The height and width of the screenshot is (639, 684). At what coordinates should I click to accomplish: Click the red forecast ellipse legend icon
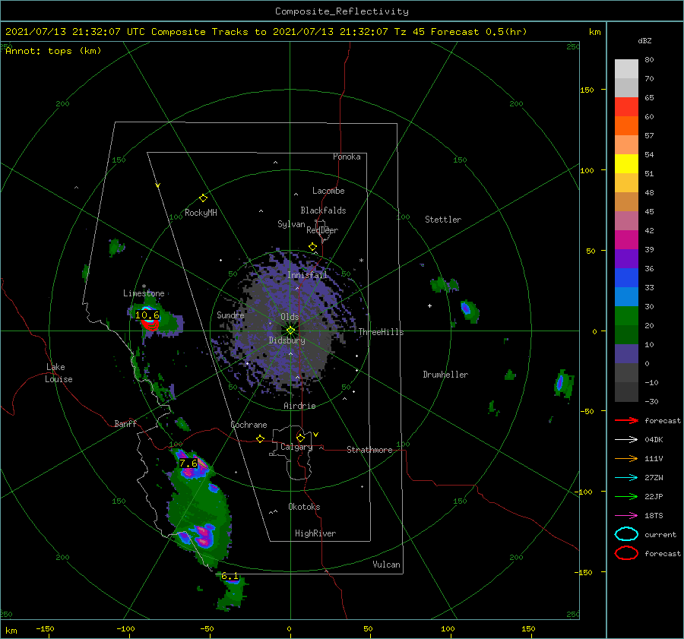click(x=626, y=553)
